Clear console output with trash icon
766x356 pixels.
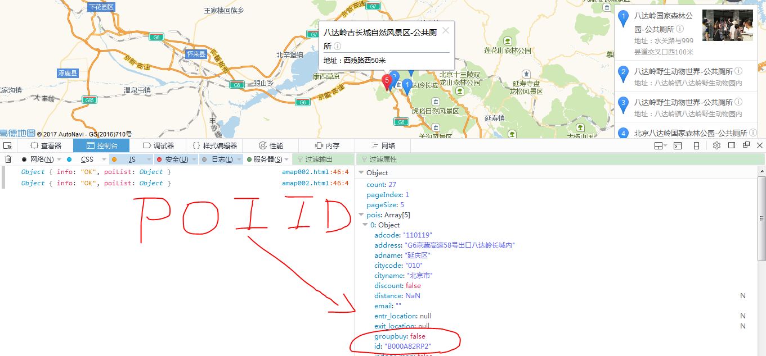pyautogui.click(x=8, y=159)
